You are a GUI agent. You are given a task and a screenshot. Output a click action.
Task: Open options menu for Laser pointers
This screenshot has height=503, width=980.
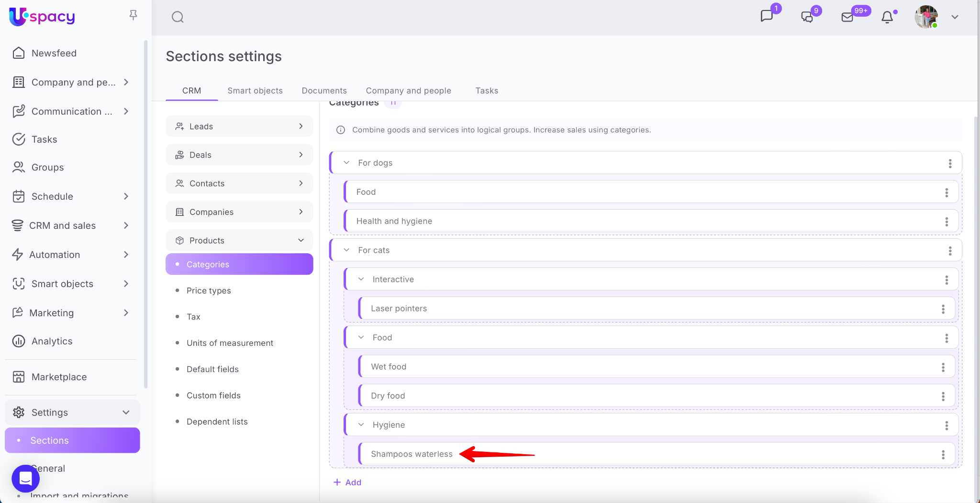click(943, 309)
